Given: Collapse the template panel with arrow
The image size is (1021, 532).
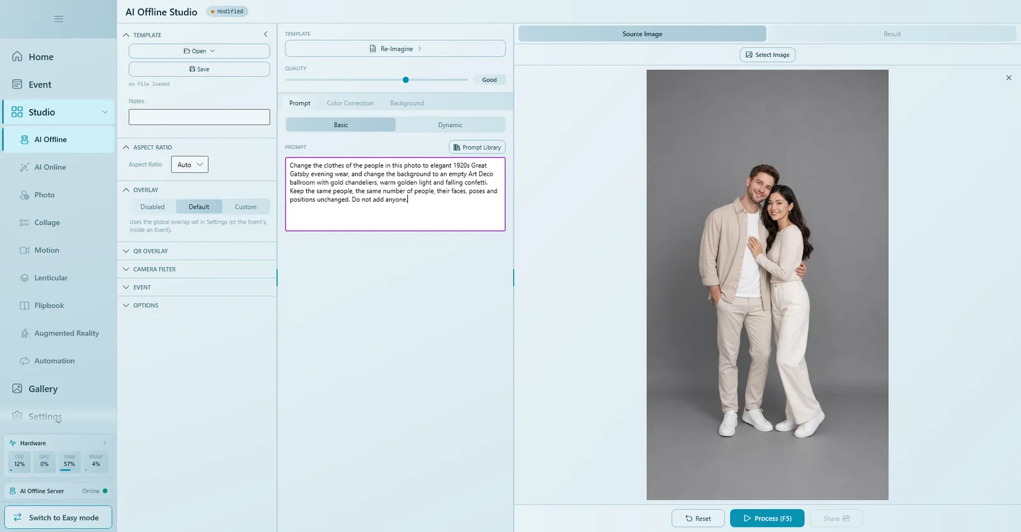Looking at the screenshot, I should (x=265, y=34).
